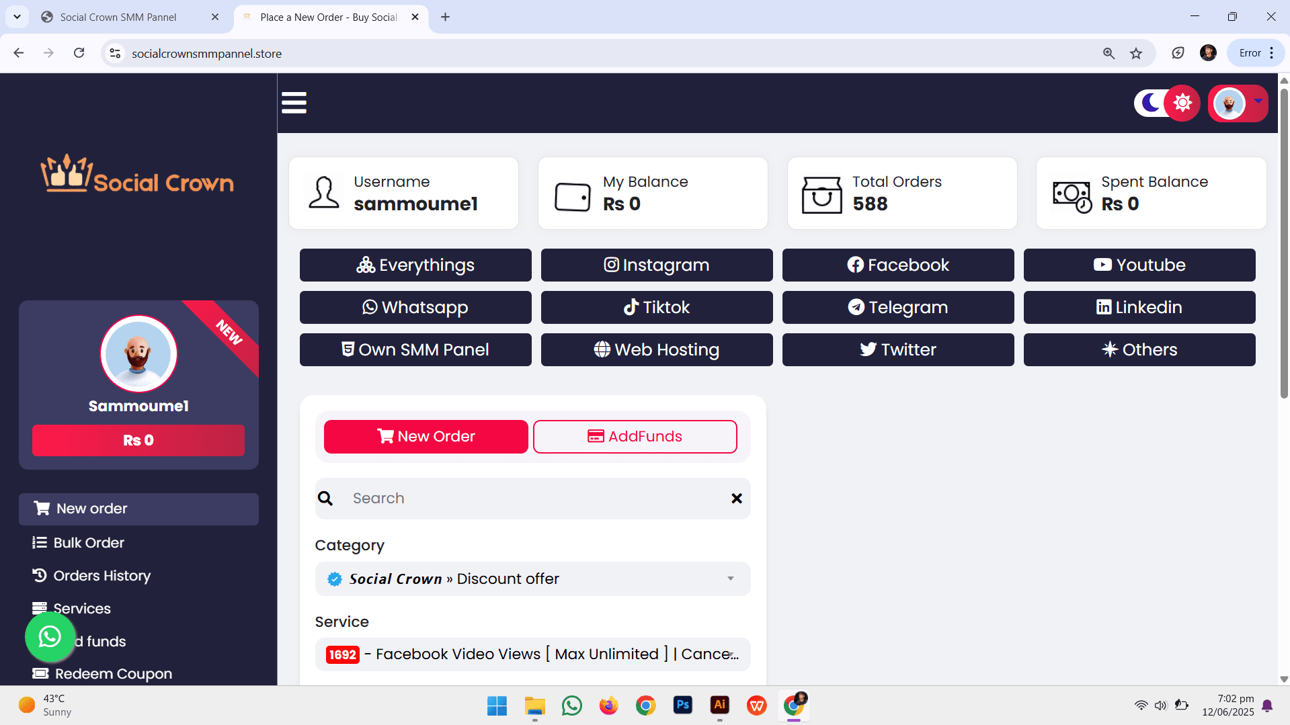1290x725 pixels.
Task: Click the Spent Balance money icon
Action: coord(1072,197)
